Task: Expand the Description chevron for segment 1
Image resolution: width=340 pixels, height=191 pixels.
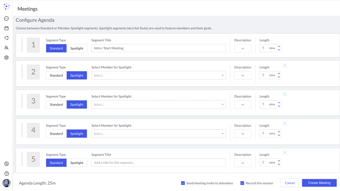Action: (243, 48)
